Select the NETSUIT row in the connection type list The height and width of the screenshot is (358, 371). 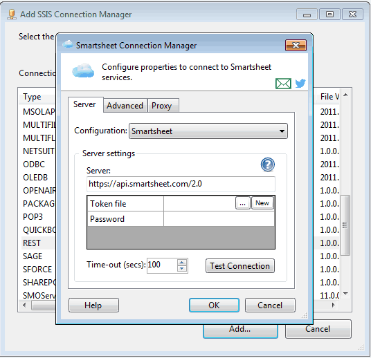click(x=39, y=151)
